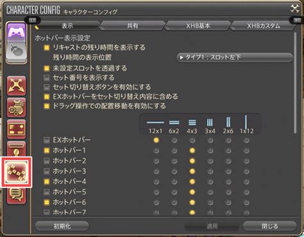Toggle EXホットバーをセット切り替え内容に含める checkbox
Viewport: 304px width, 237px height.
[x=47, y=96]
